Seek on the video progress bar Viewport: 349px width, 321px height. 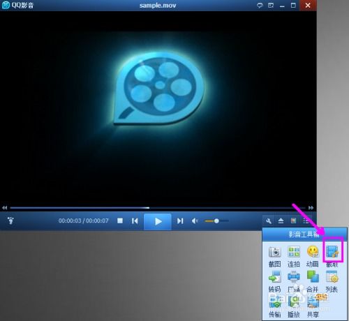pyautogui.click(x=158, y=208)
